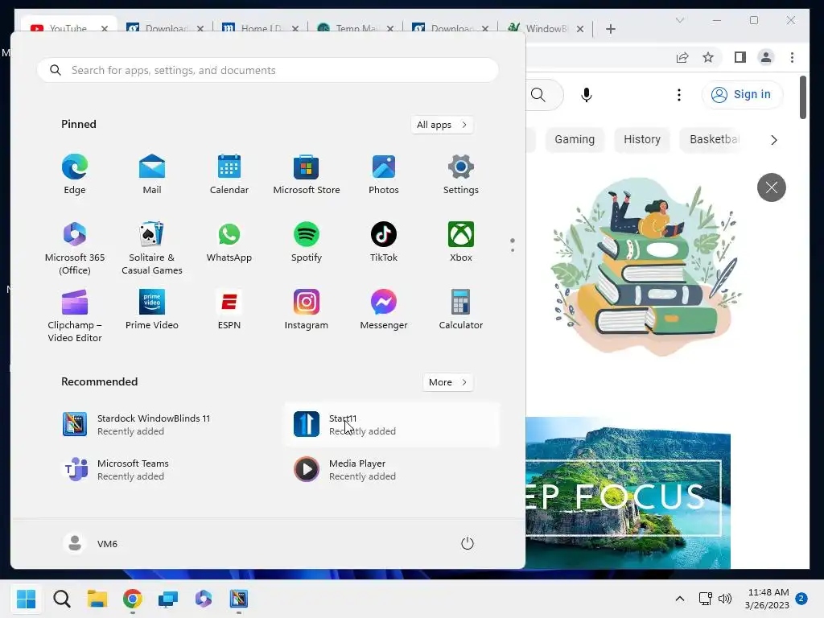The image size is (824, 618).
Task: Open Chrome tab search dropdown
Action: [680, 20]
